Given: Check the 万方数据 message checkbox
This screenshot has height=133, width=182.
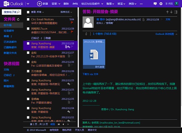Looking at the screenshot, I should pyautogui.click(x=28, y=71).
